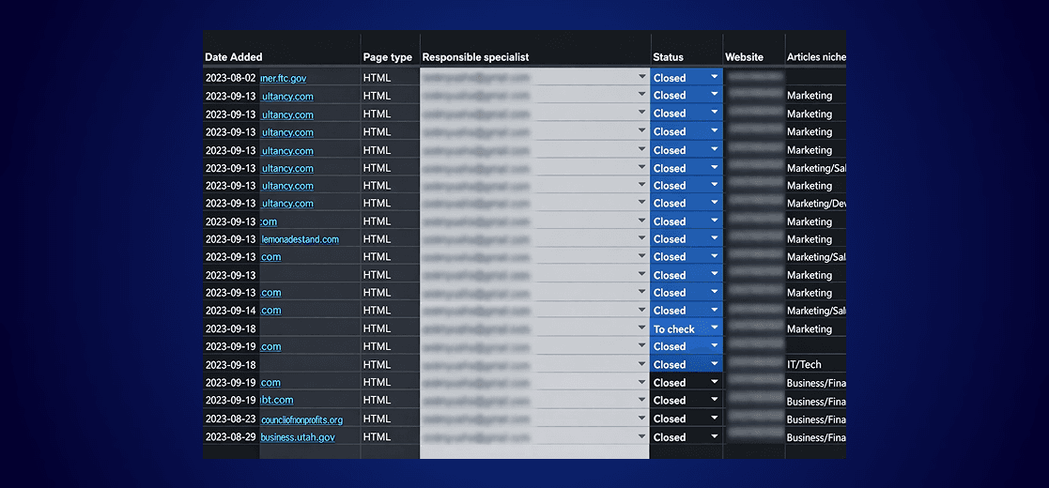The image size is (1049, 488).
Task: Open the bt.com link dated 2023-09-19
Action: click(x=277, y=400)
